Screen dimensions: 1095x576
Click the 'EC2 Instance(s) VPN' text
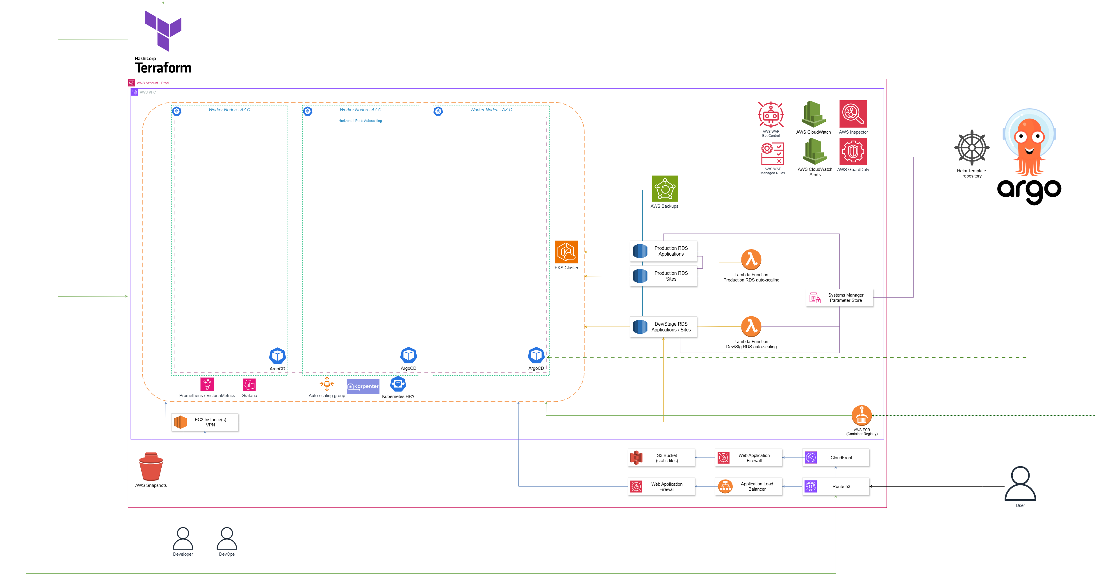click(x=211, y=422)
